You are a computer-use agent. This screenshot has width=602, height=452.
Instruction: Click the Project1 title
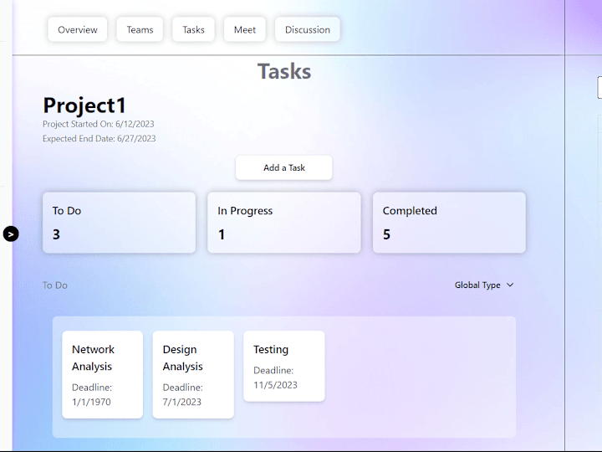84,105
